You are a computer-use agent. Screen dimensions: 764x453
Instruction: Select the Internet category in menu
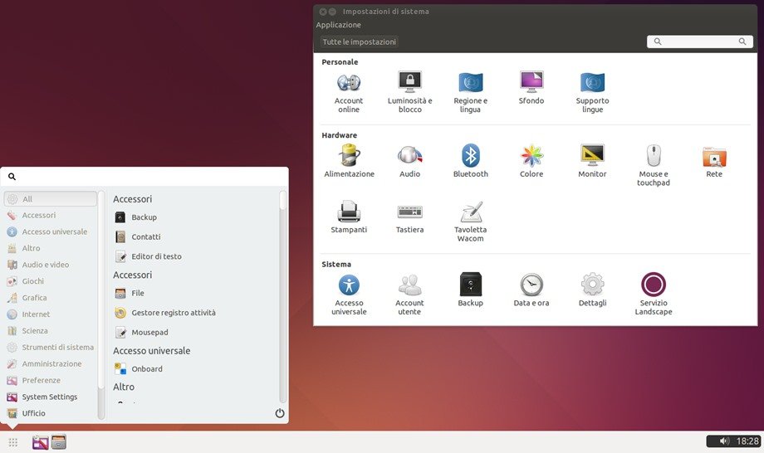coord(36,314)
